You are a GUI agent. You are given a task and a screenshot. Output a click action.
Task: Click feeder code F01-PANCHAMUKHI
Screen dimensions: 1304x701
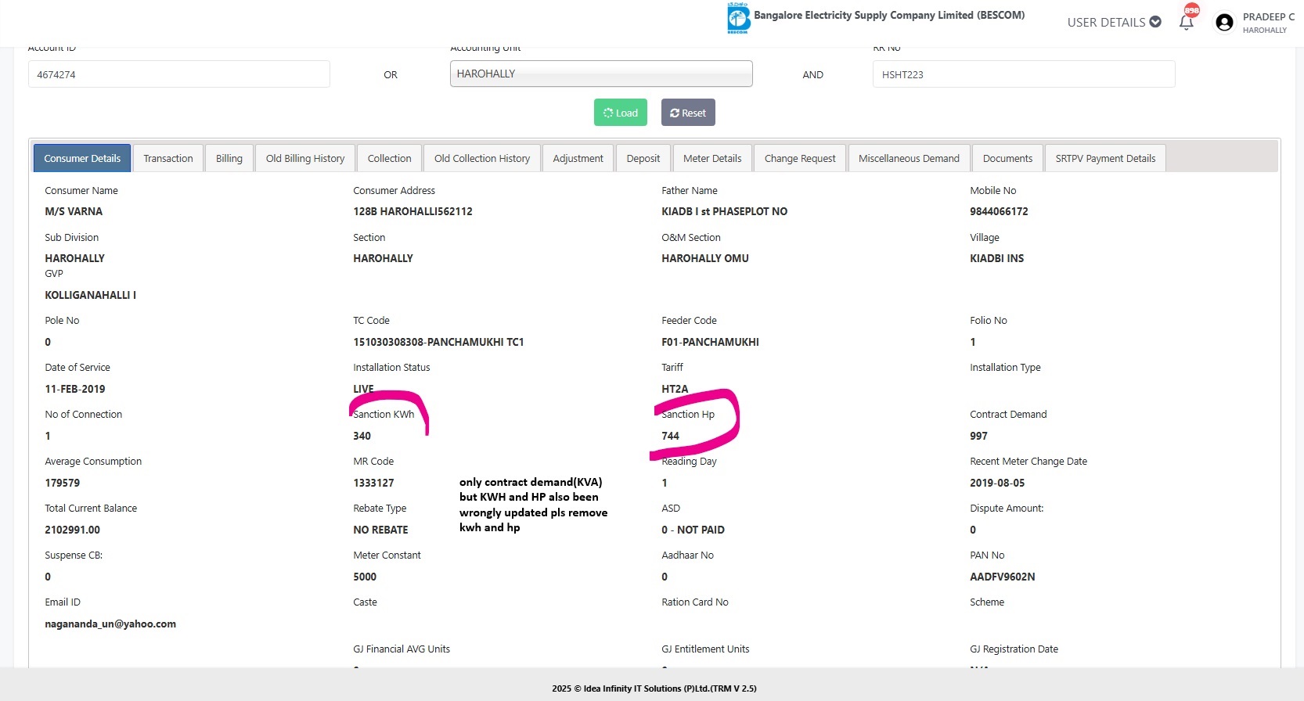(x=710, y=342)
